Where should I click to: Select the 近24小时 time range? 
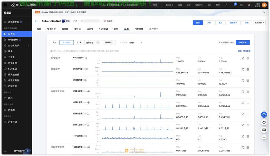click(x=66, y=42)
